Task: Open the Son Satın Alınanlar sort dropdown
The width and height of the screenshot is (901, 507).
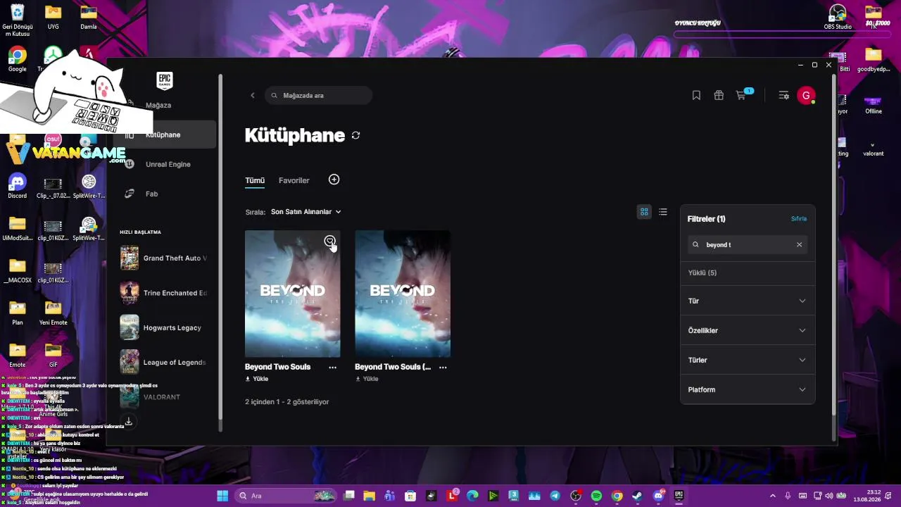Action: (x=306, y=212)
